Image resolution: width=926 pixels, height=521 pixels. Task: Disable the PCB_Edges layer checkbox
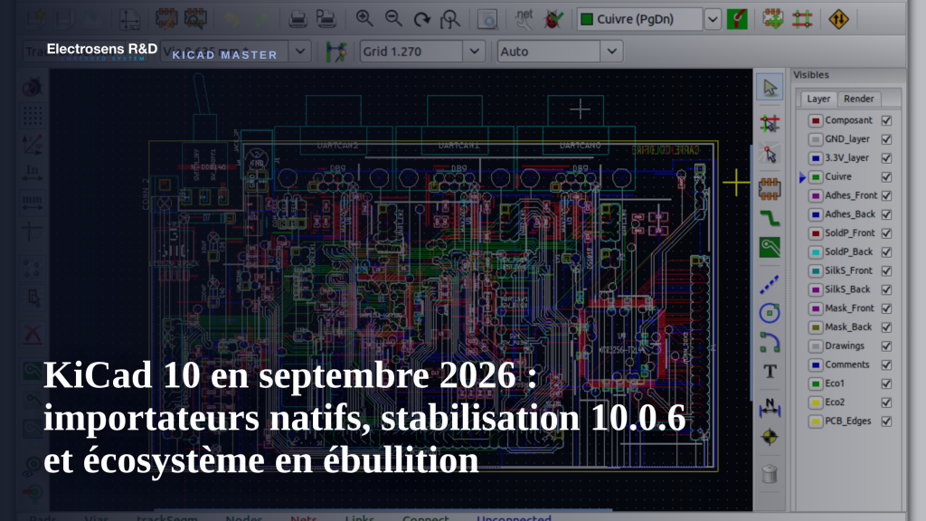886,422
